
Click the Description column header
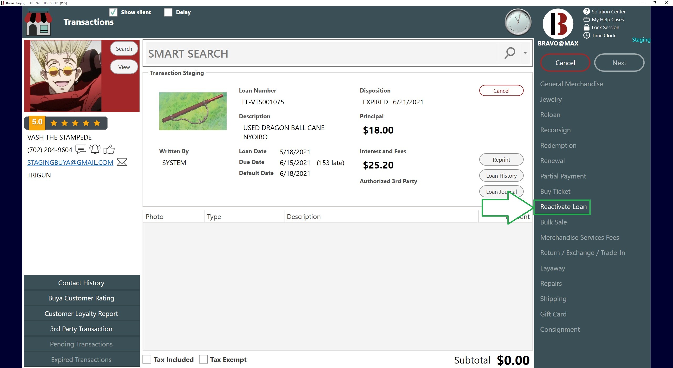coord(381,217)
